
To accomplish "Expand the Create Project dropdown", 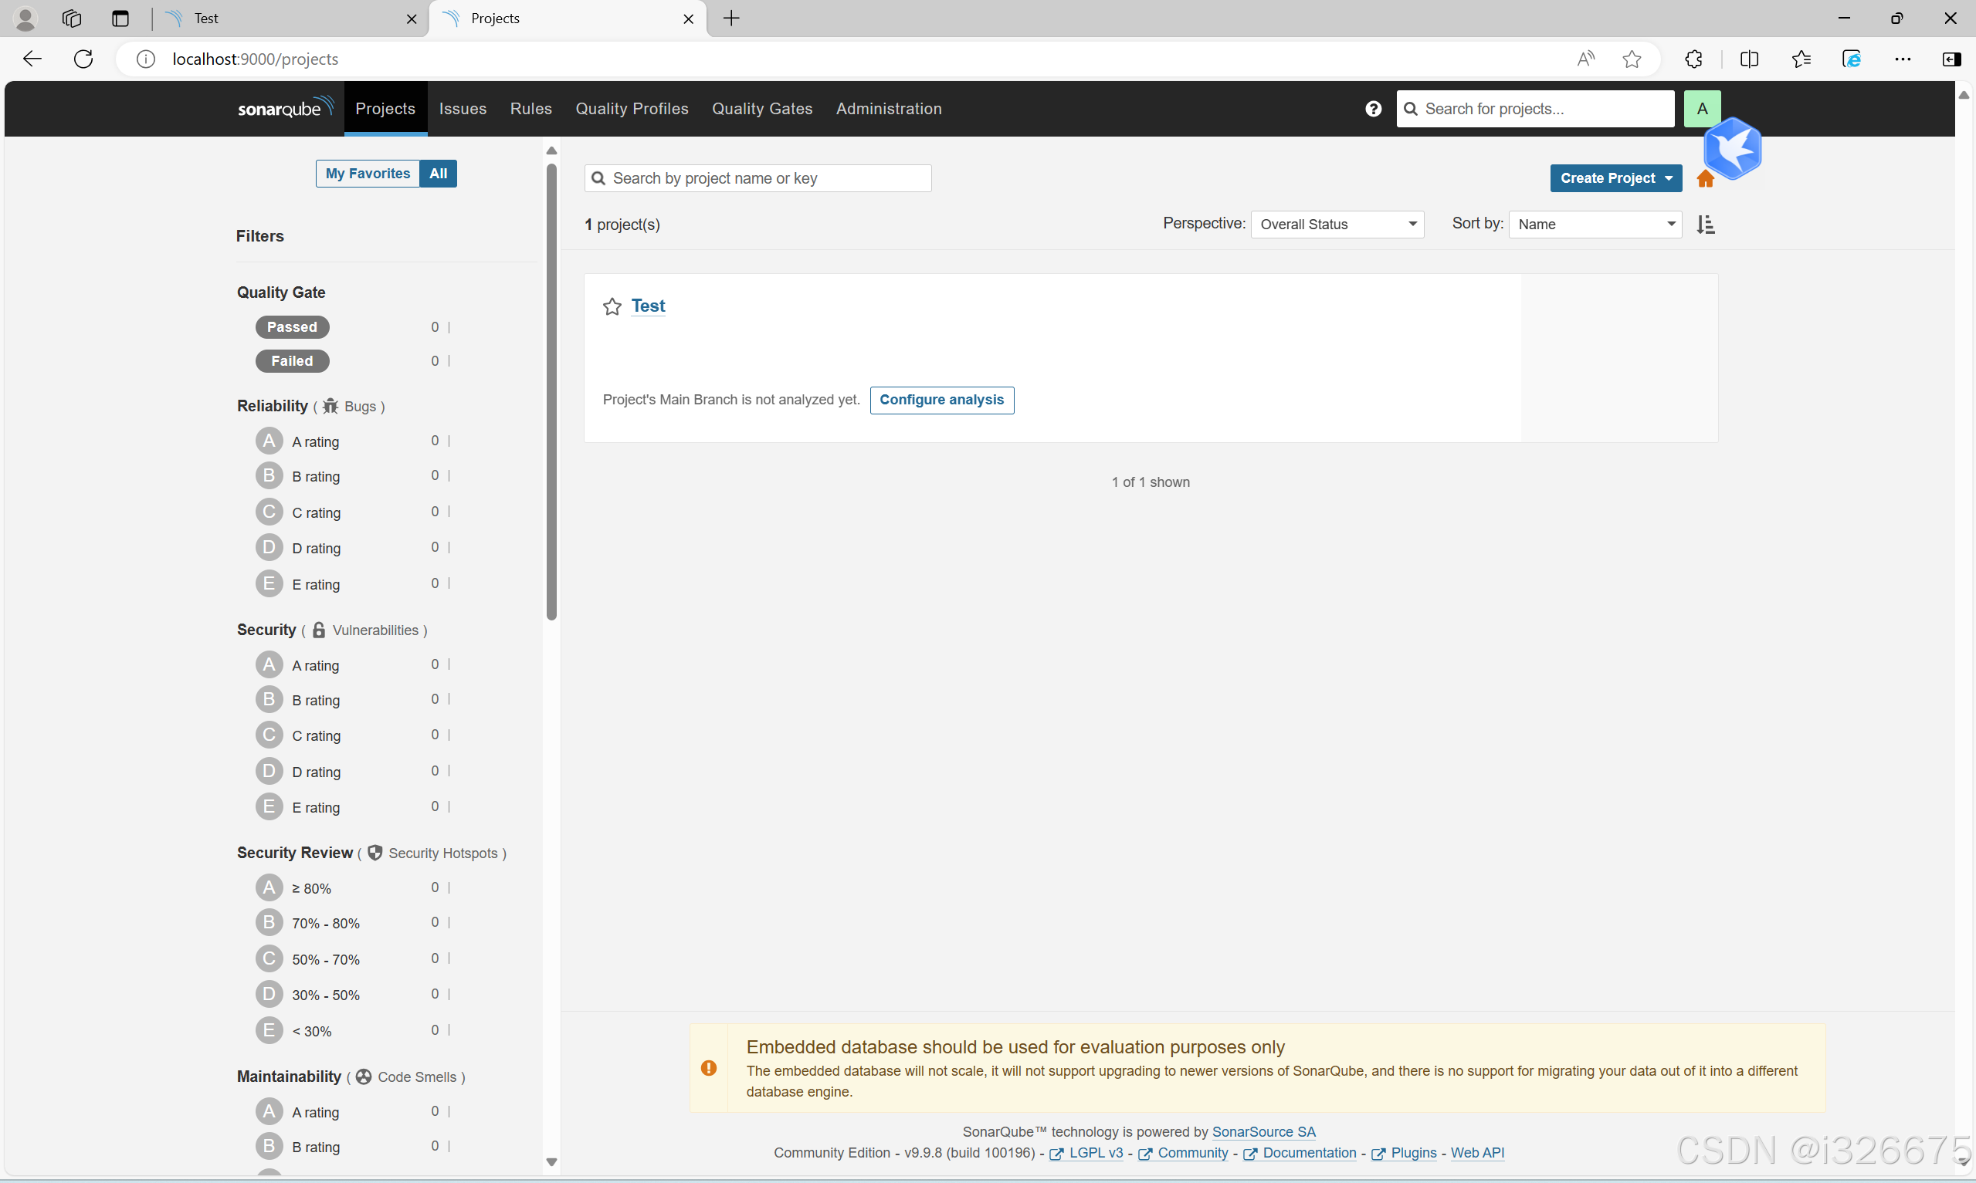I will coord(1615,178).
